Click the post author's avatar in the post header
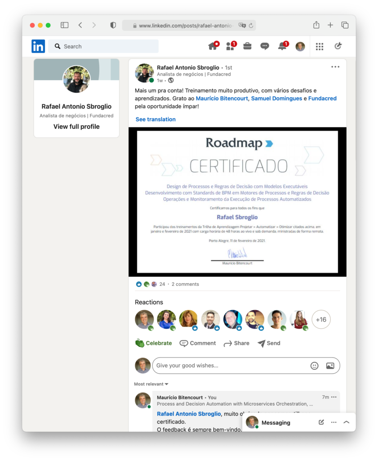 [x=144, y=73]
